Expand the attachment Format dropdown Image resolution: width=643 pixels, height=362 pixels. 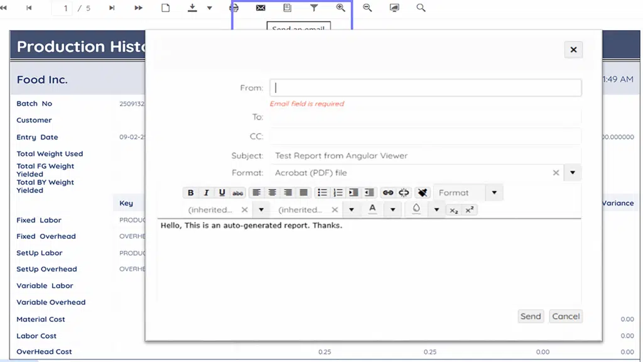tap(573, 173)
